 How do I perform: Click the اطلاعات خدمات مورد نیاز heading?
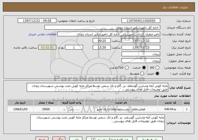pos(172,96)
